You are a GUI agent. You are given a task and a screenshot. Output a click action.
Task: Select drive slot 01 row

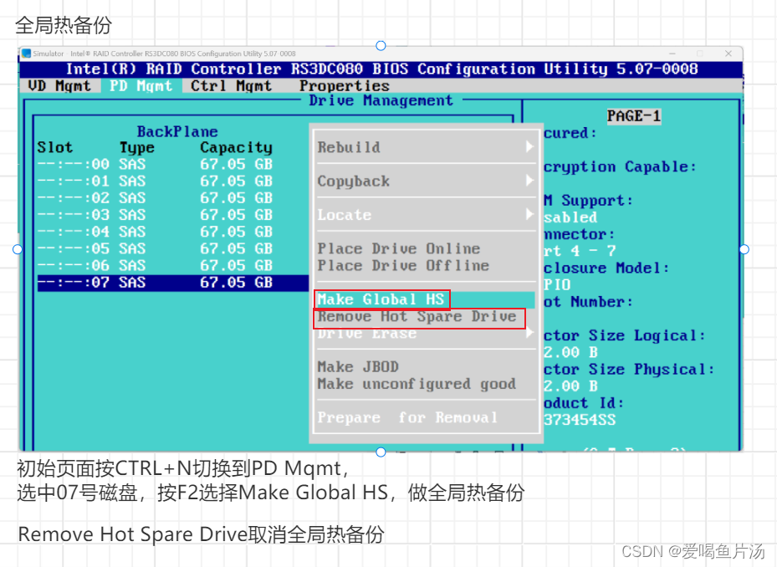coord(155,181)
